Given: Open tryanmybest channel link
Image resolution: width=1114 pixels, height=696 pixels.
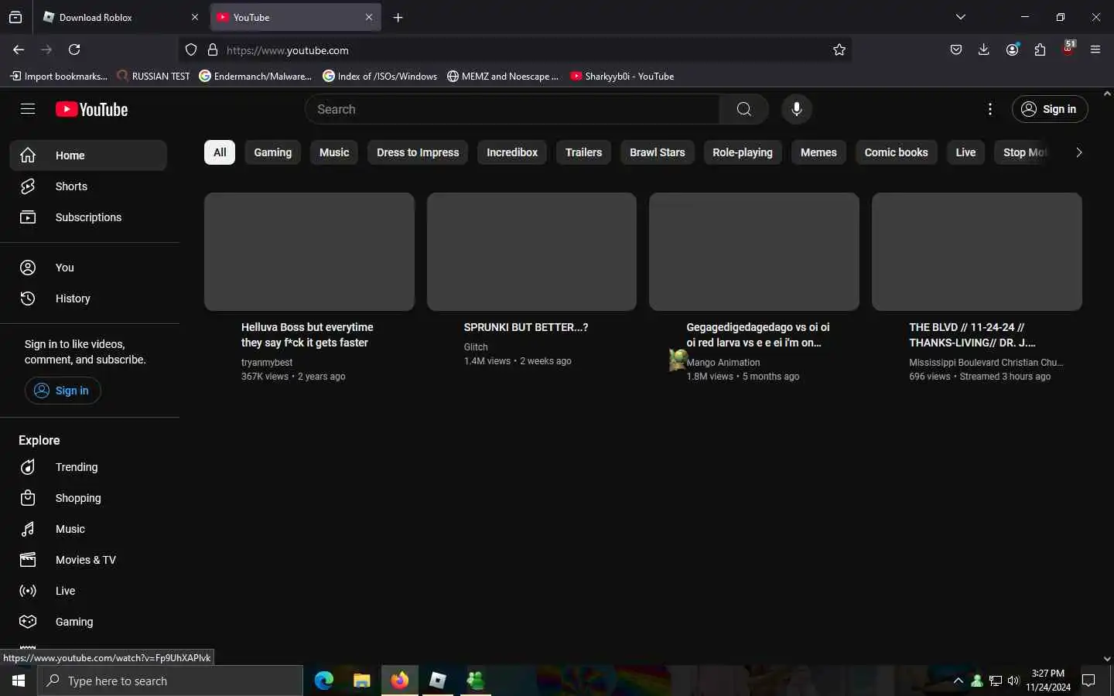Looking at the screenshot, I should (x=267, y=362).
